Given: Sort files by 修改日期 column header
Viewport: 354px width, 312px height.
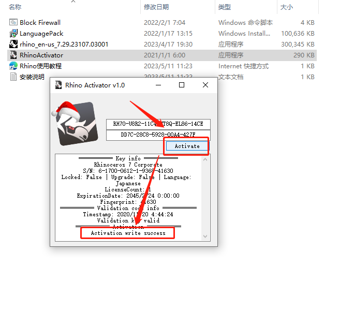Looking at the screenshot, I should click(x=156, y=7).
